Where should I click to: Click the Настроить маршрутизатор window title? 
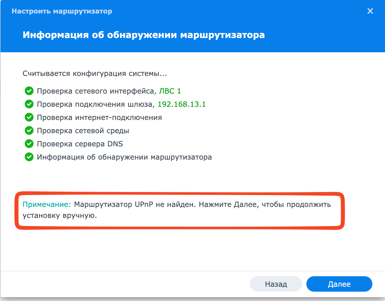[62, 11]
